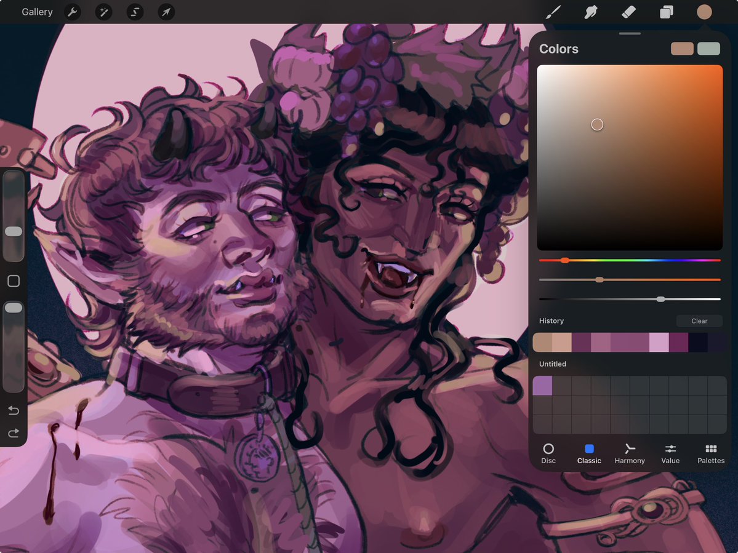Switch to the Harmony color tab
The image size is (738, 553).
630,454
